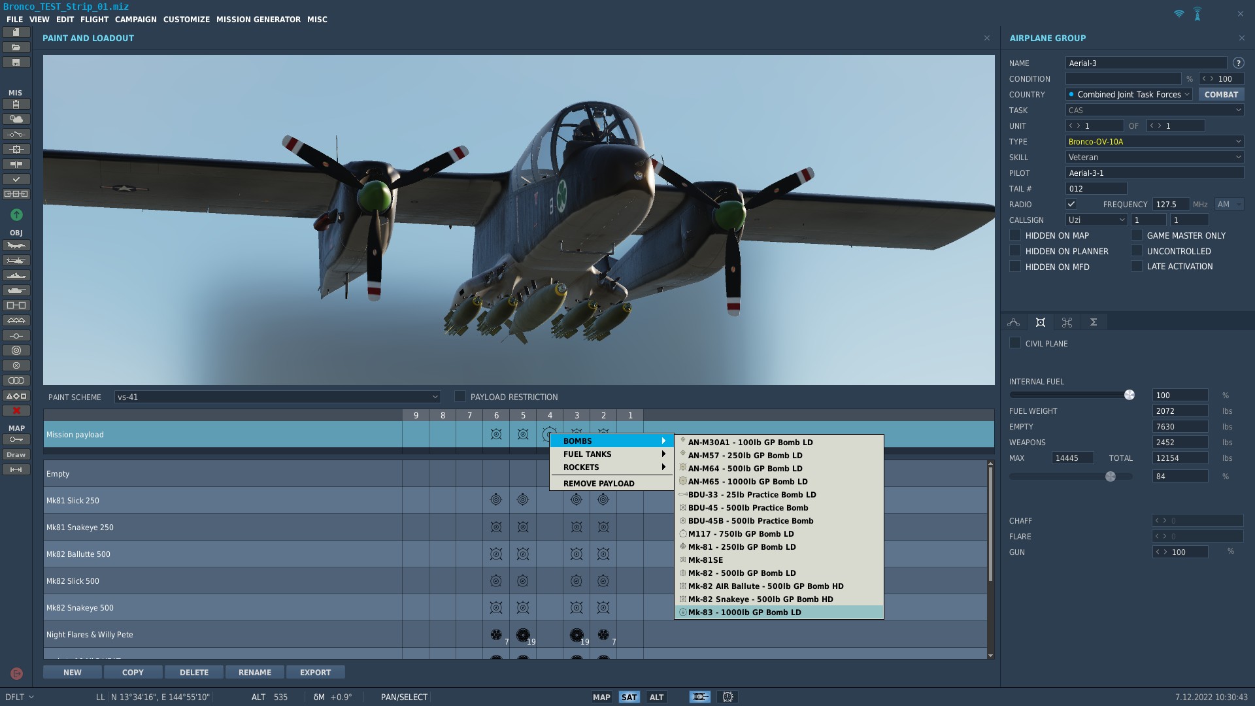The image size is (1255, 706).
Task: Select the airplane group object icon
Action: click(x=16, y=246)
